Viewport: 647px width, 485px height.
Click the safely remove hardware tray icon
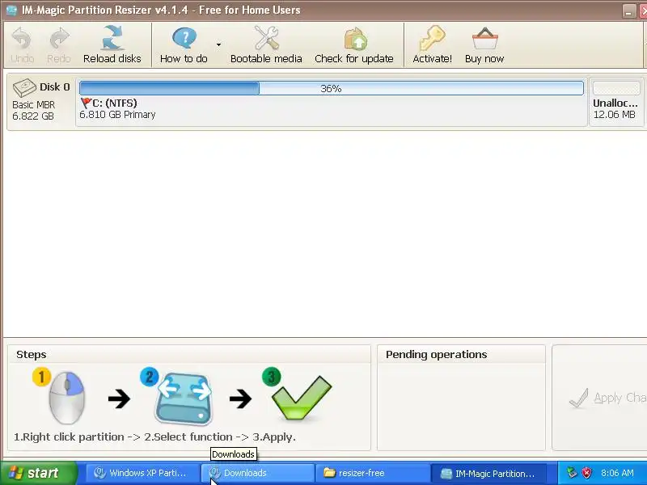[572, 473]
